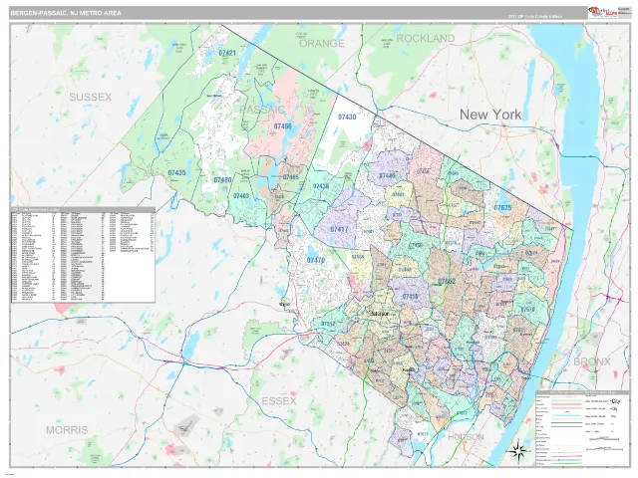Screen dimensions: 638x478
Task: Click the compass rose on the map
Action: tap(518, 449)
